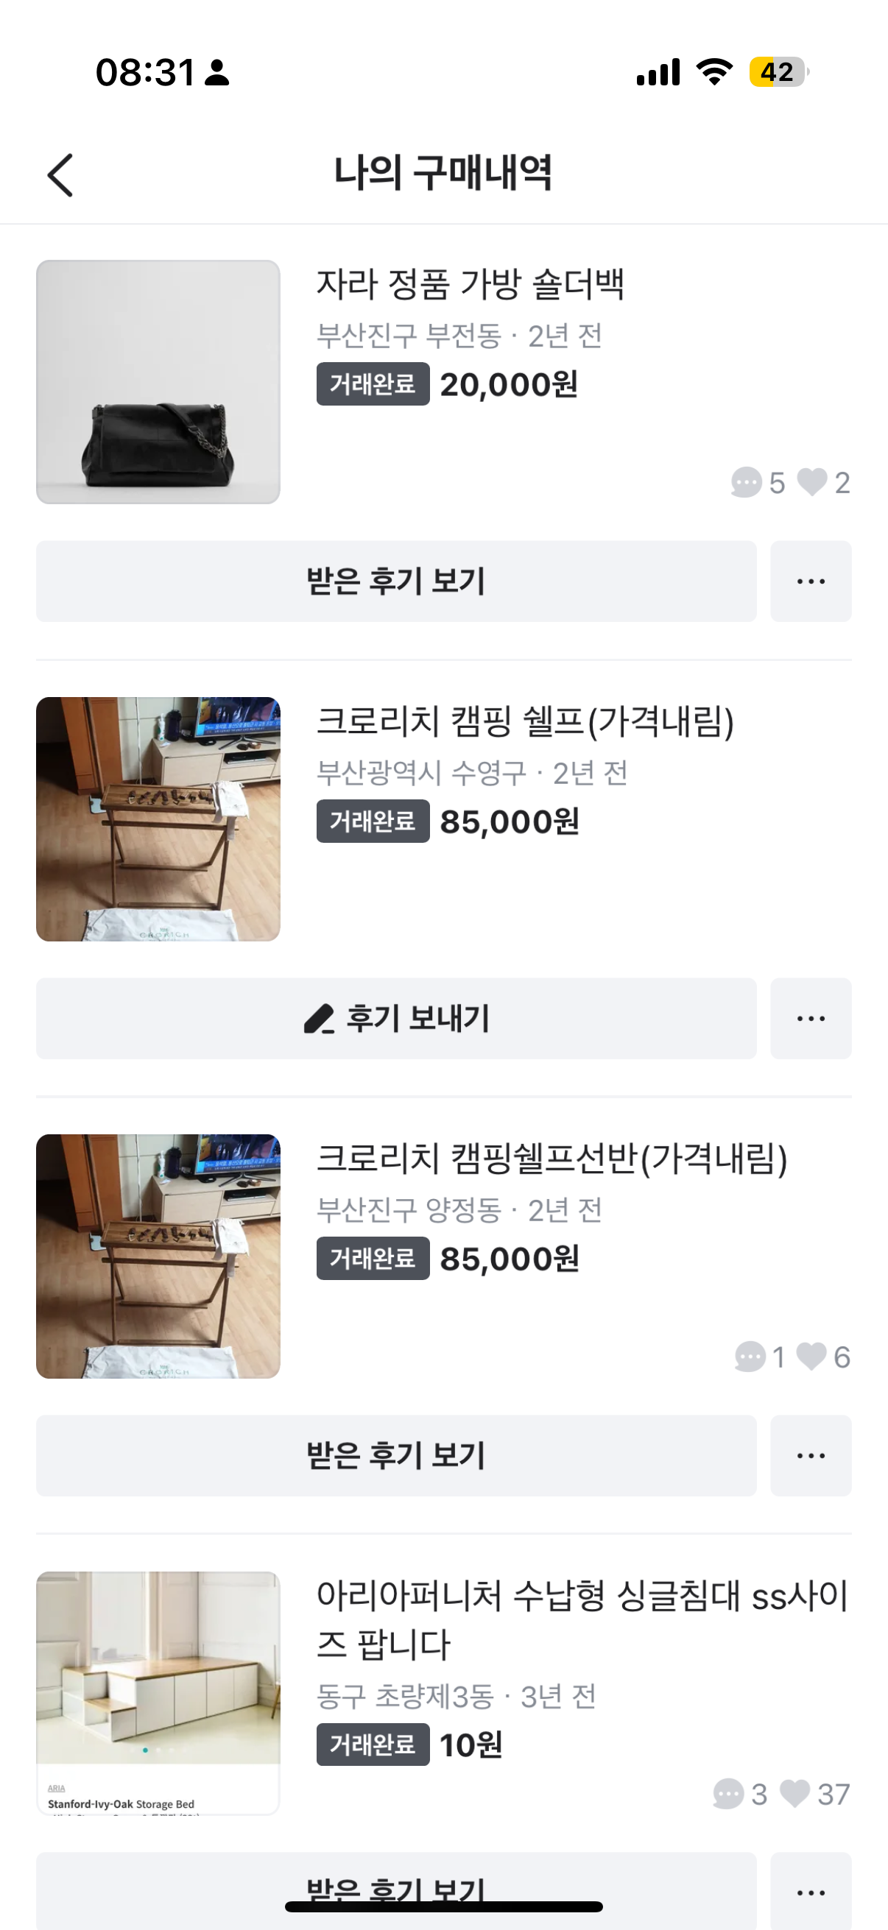Open more options for 크로리치 캠핑 쉘프 purchase

point(811,1019)
